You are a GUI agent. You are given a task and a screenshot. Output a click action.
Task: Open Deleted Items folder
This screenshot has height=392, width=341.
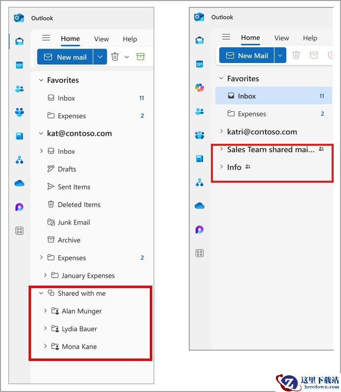point(92,204)
